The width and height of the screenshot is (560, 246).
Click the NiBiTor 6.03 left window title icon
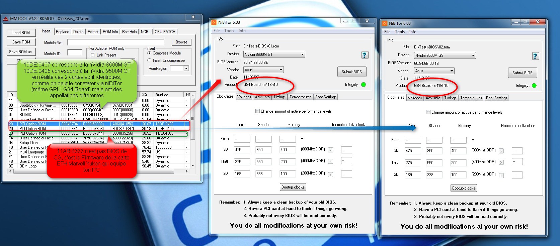[214, 22]
